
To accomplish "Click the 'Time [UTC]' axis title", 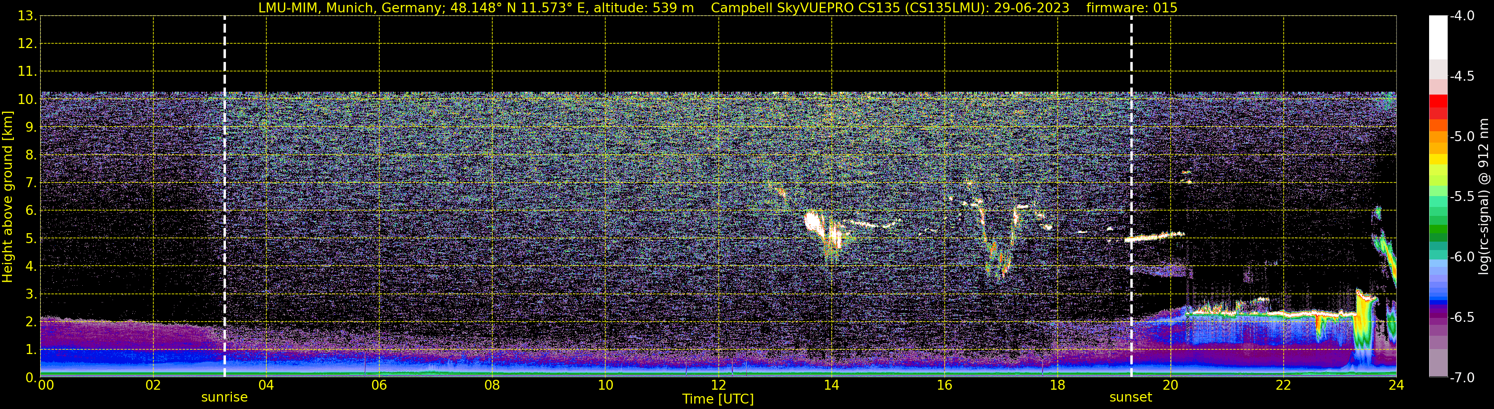I will (x=718, y=399).
